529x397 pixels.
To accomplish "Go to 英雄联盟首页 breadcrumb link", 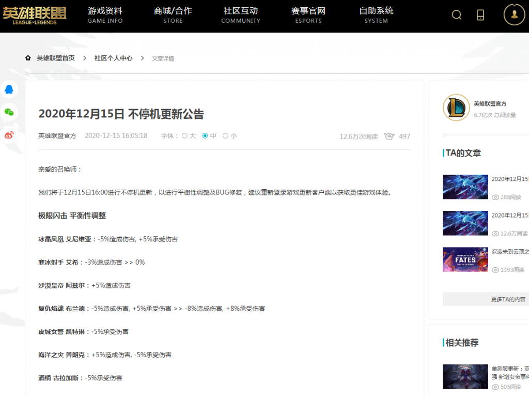I will (x=56, y=58).
